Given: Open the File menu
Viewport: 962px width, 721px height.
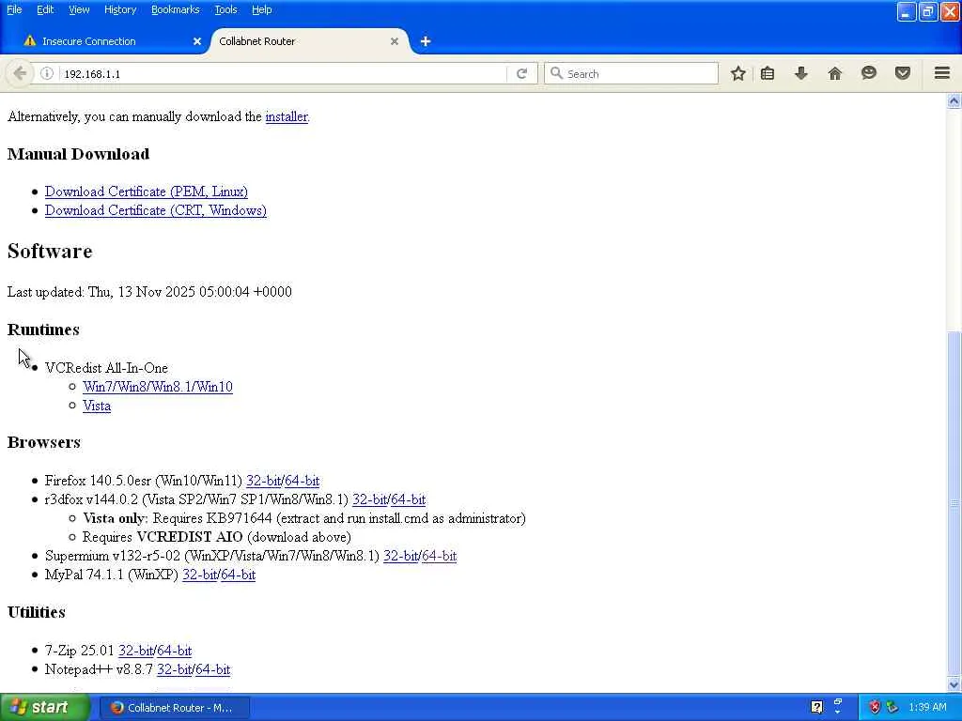Looking at the screenshot, I should click(14, 9).
